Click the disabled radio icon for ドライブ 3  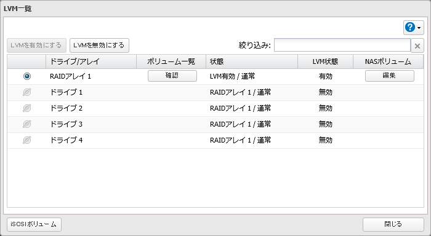pyautogui.click(x=27, y=124)
